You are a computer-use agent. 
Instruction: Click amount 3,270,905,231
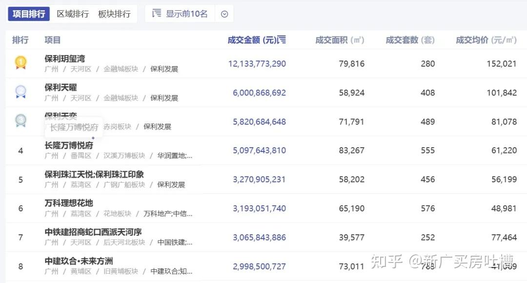pyautogui.click(x=259, y=179)
